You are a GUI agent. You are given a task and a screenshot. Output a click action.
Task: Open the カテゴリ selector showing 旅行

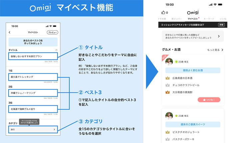click(33, 129)
